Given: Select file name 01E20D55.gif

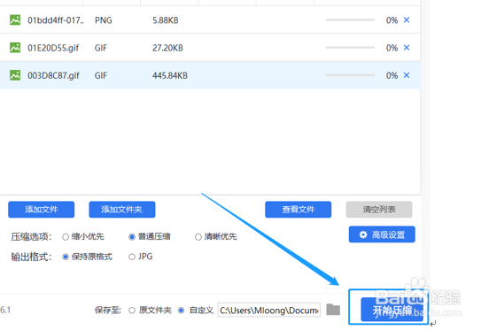Looking at the screenshot, I should point(53,48).
